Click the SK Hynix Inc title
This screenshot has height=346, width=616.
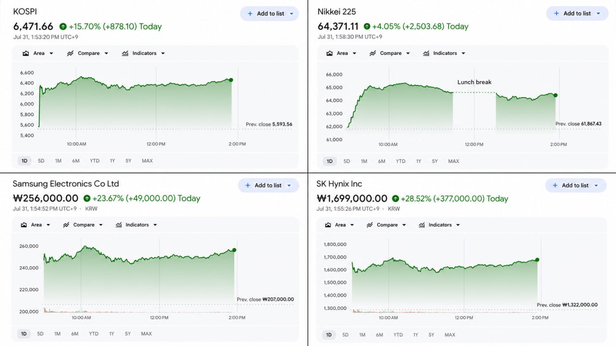pyautogui.click(x=339, y=184)
